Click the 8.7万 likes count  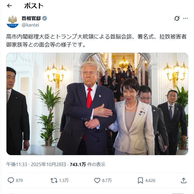coord(107,181)
